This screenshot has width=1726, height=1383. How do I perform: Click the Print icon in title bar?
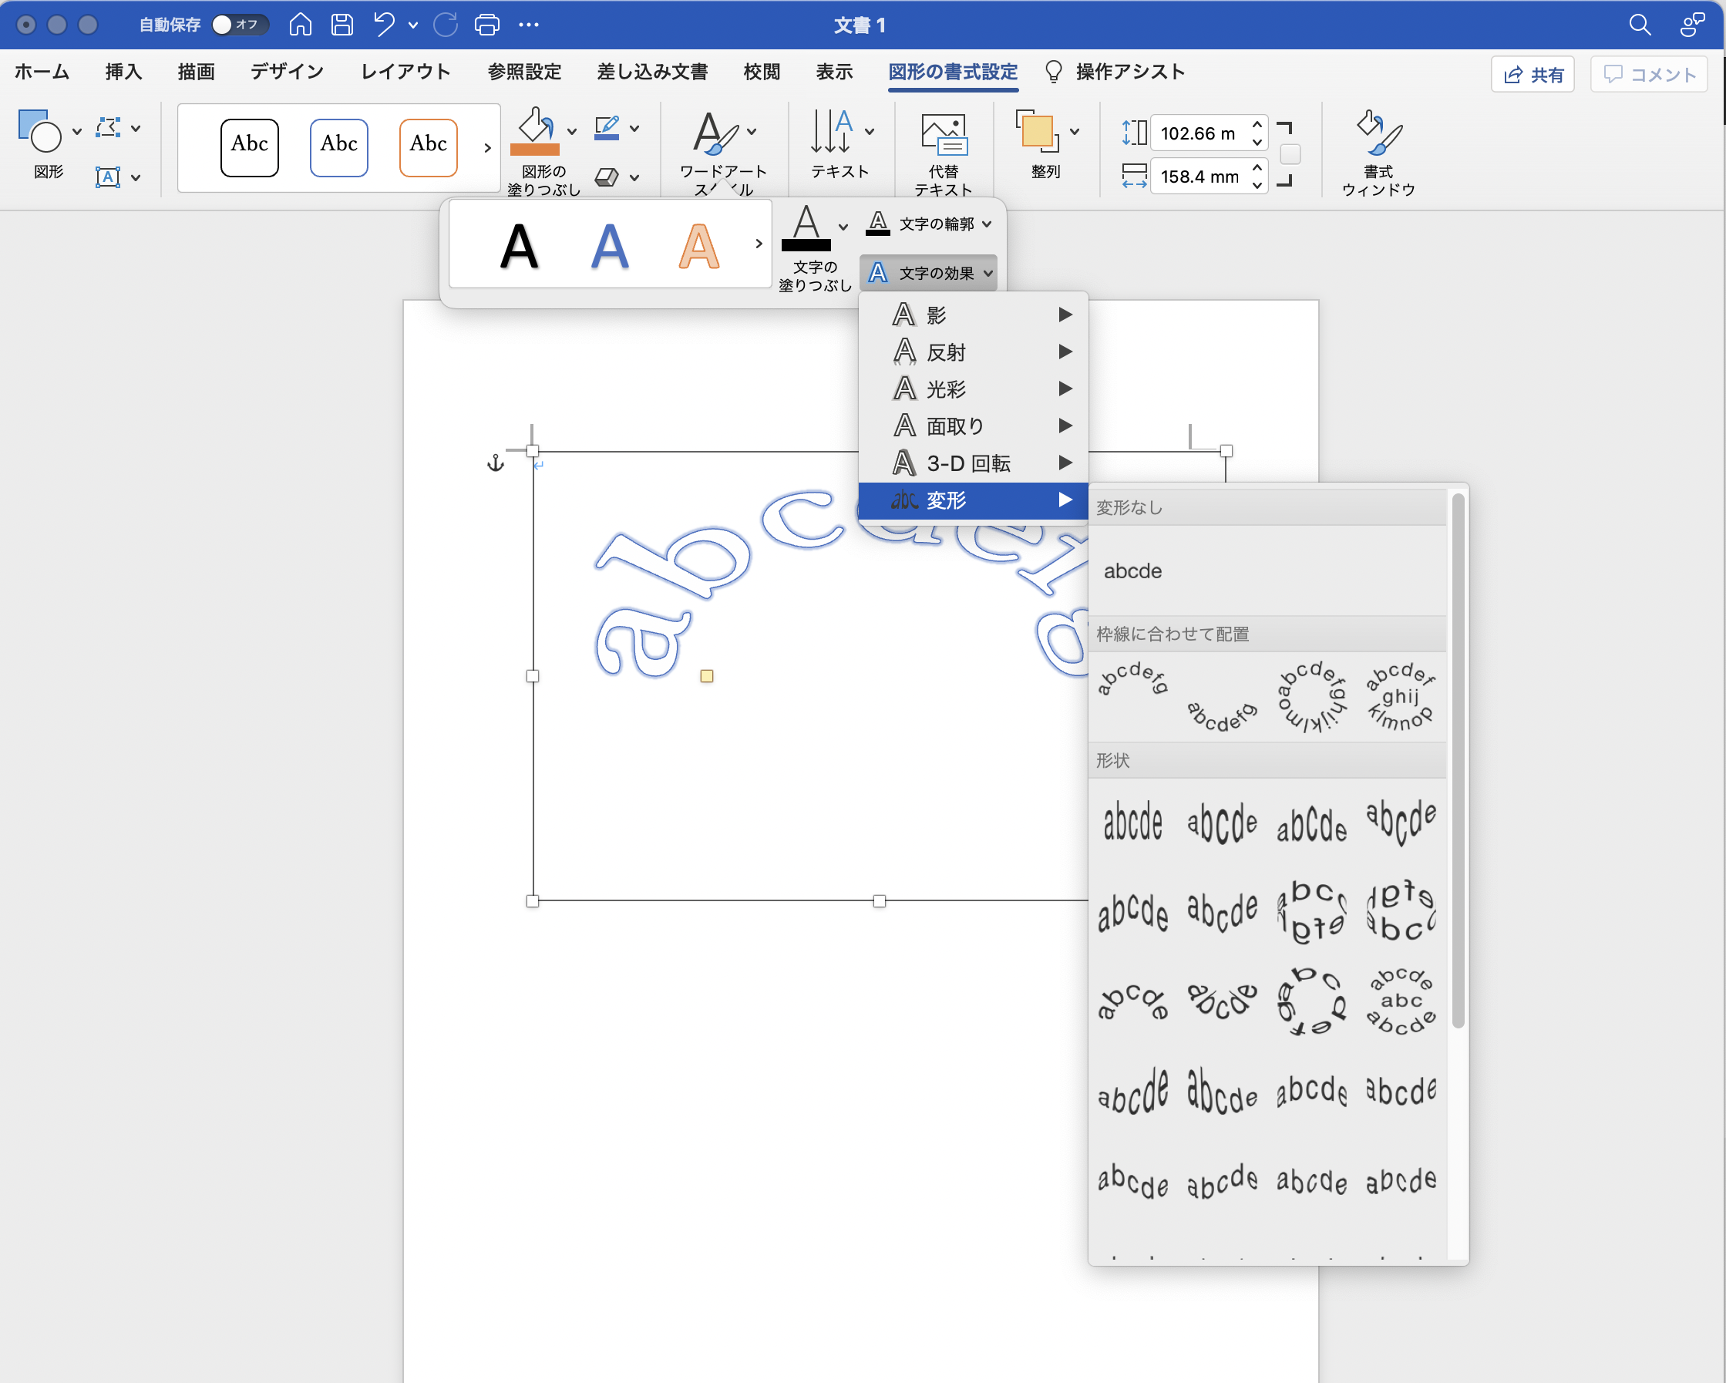tap(486, 25)
